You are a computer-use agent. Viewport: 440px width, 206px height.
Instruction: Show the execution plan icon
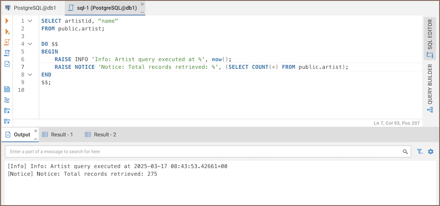(7, 53)
